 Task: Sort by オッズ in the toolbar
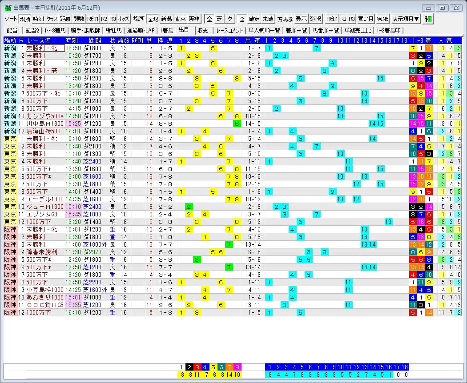(124, 19)
